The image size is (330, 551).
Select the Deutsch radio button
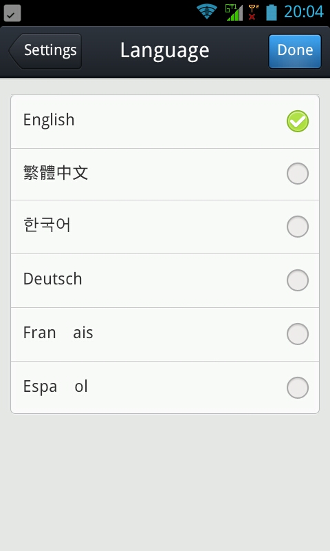[298, 280]
